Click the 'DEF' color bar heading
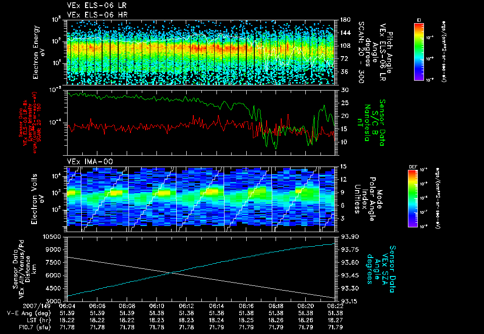The image size is (484, 334). 413,167
